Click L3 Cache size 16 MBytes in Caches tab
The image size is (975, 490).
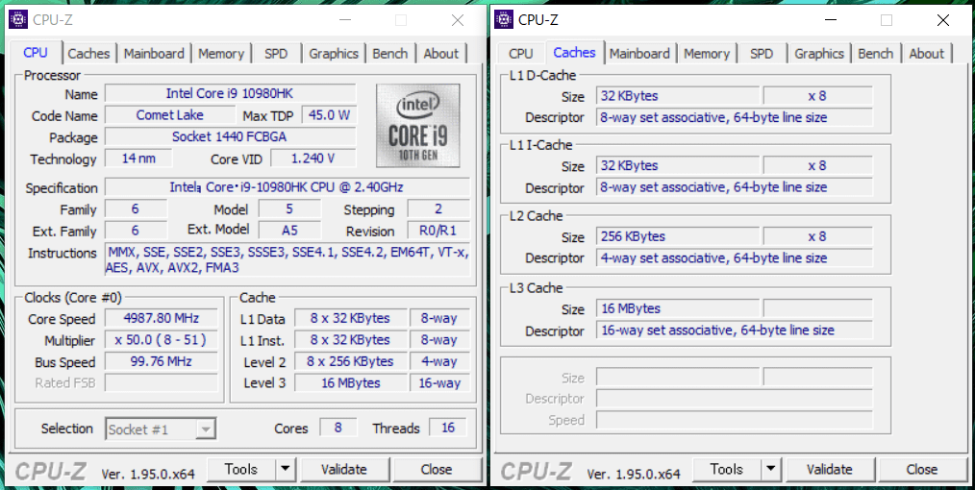coord(678,308)
